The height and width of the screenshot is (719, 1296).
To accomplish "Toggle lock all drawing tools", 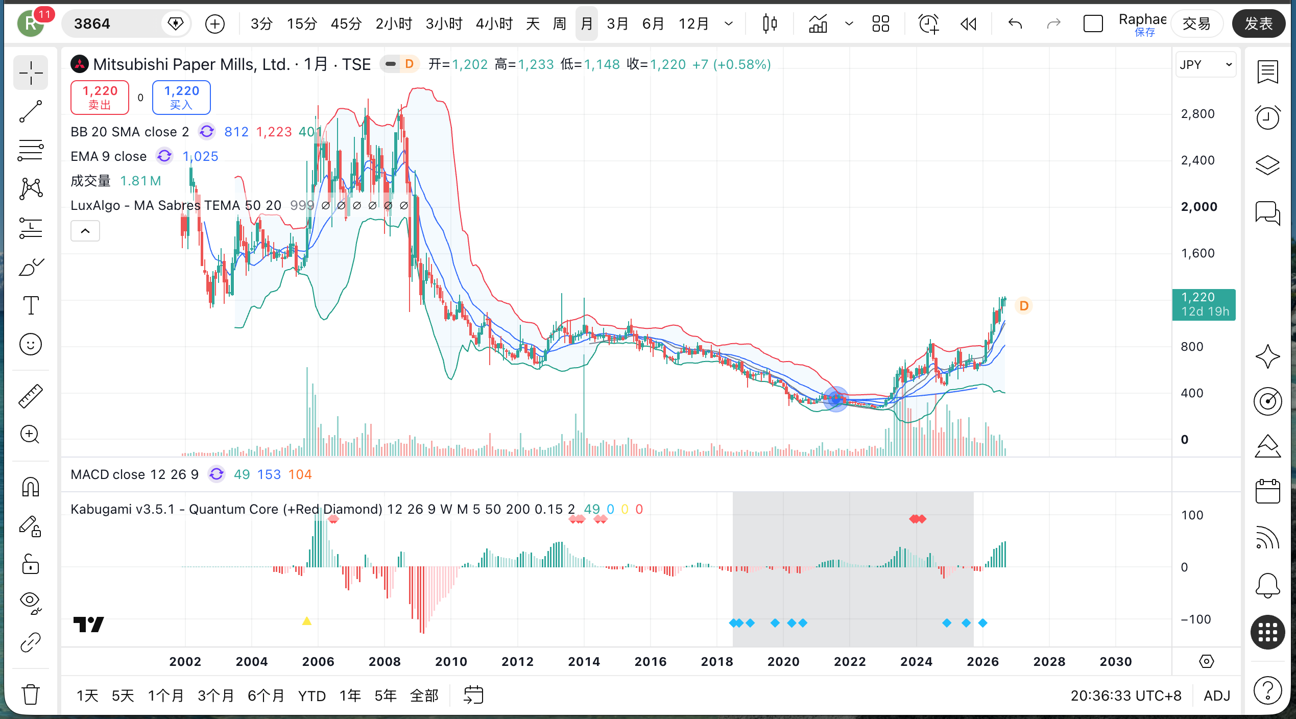I will click(31, 564).
